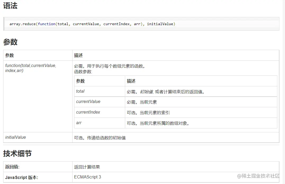Click the 参数 section heading
Image resolution: width=285 pixels, height=184 pixels.
(x=10, y=42)
